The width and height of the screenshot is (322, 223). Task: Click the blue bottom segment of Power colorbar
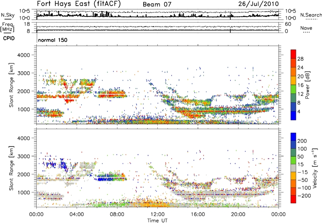point(293,116)
